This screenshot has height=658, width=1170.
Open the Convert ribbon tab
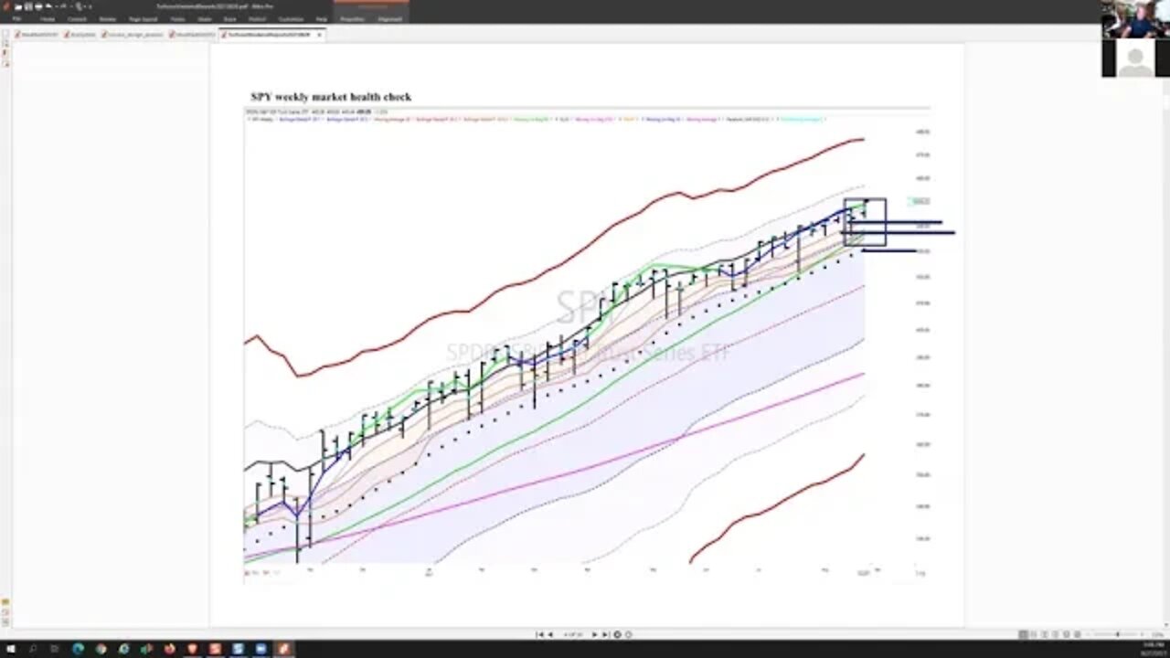77,18
